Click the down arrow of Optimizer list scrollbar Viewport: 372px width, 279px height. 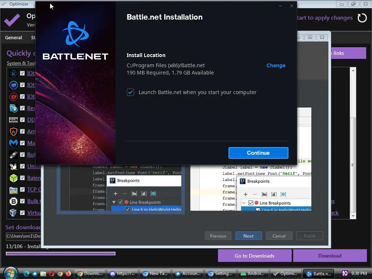pyautogui.click(x=353, y=216)
